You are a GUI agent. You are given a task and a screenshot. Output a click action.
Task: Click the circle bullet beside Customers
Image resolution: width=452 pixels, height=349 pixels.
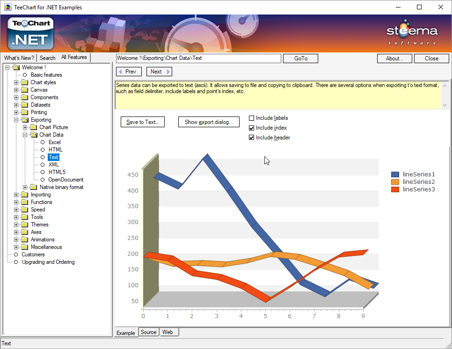[x=16, y=255]
